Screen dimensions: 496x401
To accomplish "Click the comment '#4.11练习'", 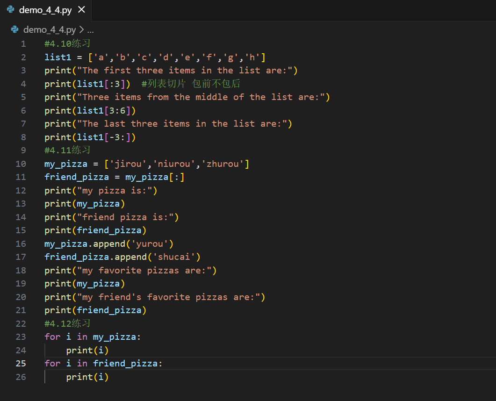I will (x=67, y=150).
